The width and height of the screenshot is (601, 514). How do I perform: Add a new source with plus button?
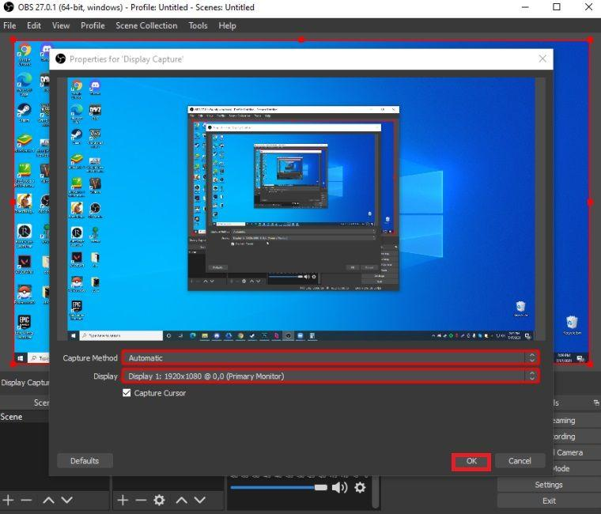[x=123, y=501]
